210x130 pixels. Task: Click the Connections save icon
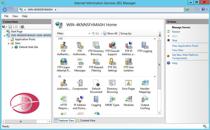(10, 27)
